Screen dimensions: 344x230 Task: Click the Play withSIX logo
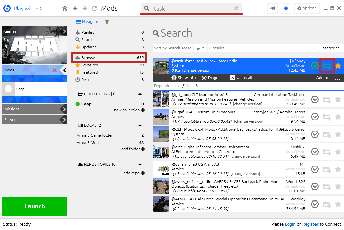tap(23, 9)
